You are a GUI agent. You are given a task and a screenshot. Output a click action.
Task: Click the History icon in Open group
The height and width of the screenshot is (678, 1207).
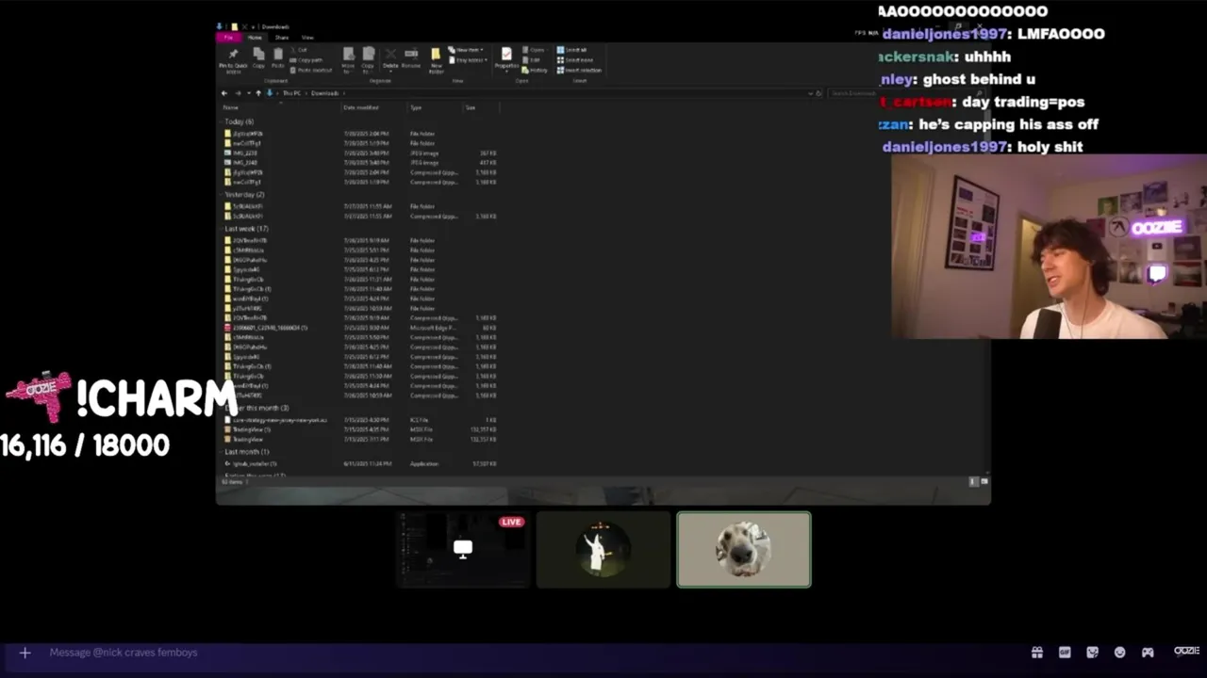534,70
